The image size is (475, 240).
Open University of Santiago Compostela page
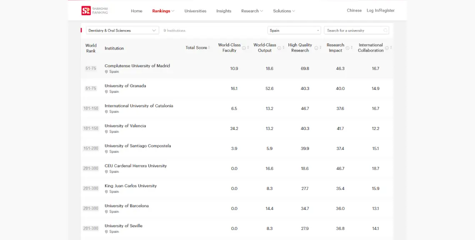click(x=138, y=146)
